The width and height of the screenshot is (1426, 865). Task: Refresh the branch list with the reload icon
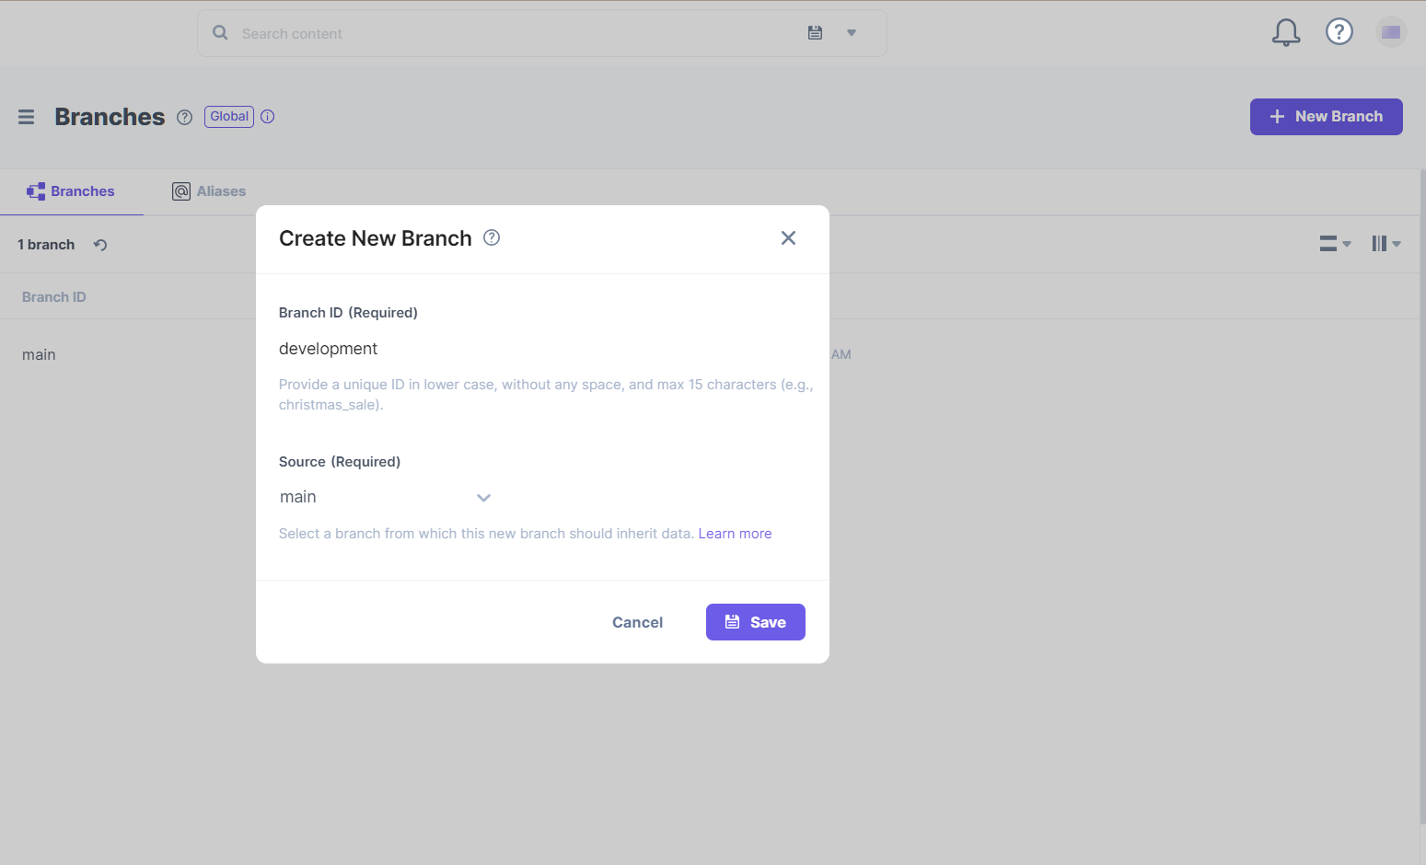pos(99,245)
